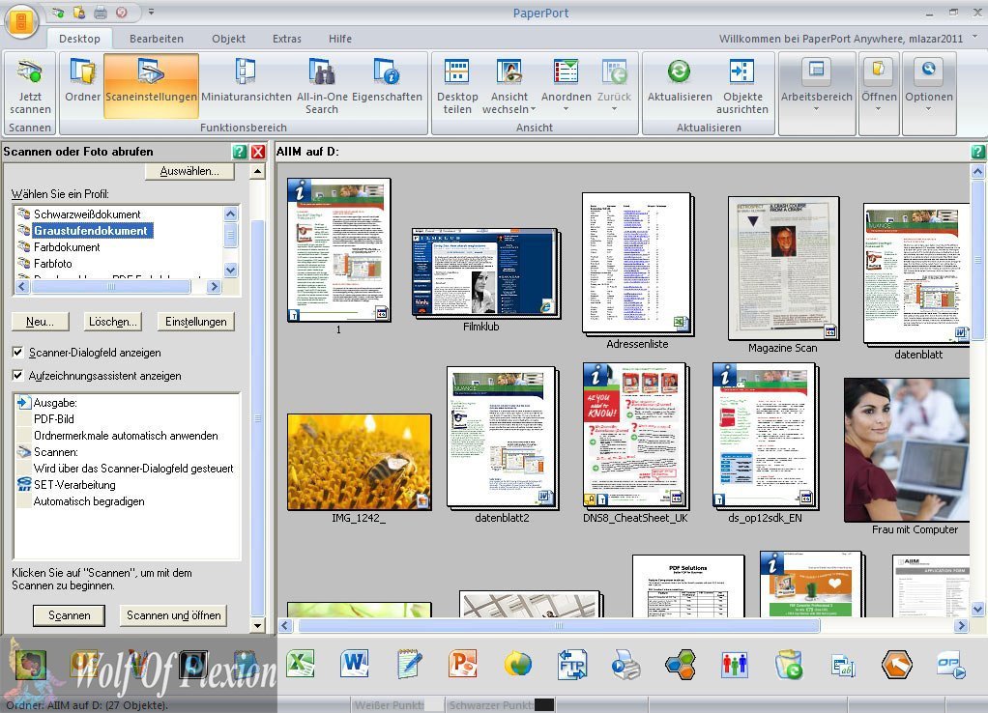
Task: Select the Adressenliste document thumbnail
Action: pyautogui.click(x=637, y=263)
